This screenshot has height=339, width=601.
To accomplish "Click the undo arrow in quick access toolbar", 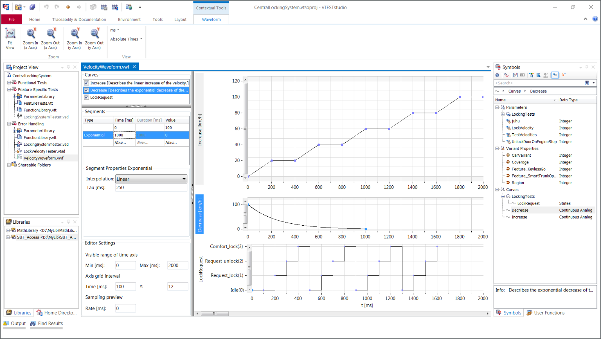I will (x=46, y=7).
